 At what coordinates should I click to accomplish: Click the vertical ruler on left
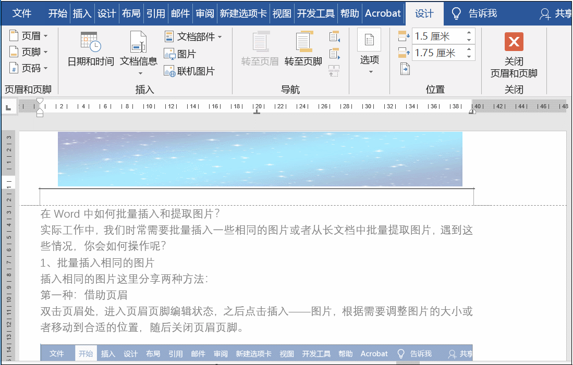pyautogui.click(x=8, y=246)
